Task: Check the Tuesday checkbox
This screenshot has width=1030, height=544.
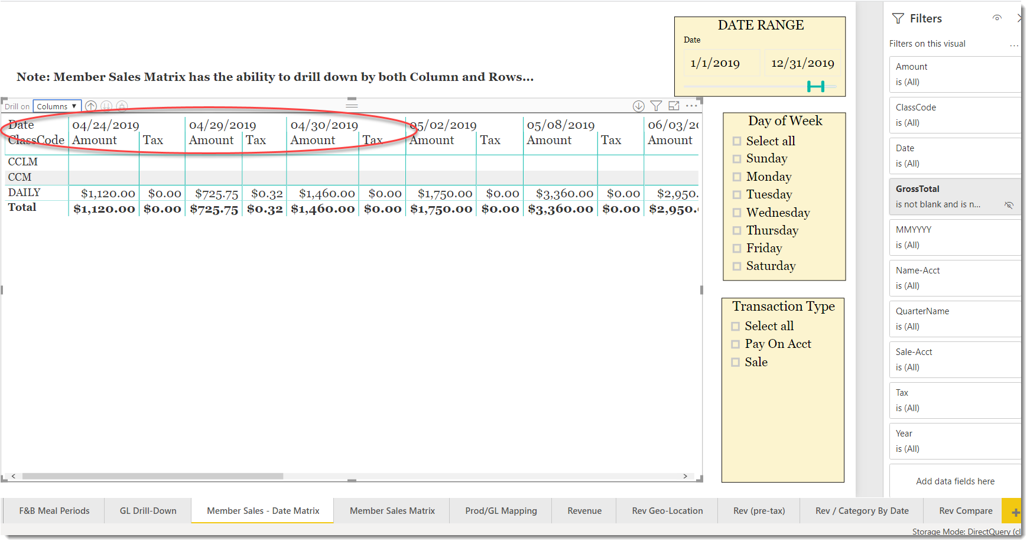Action: point(737,194)
